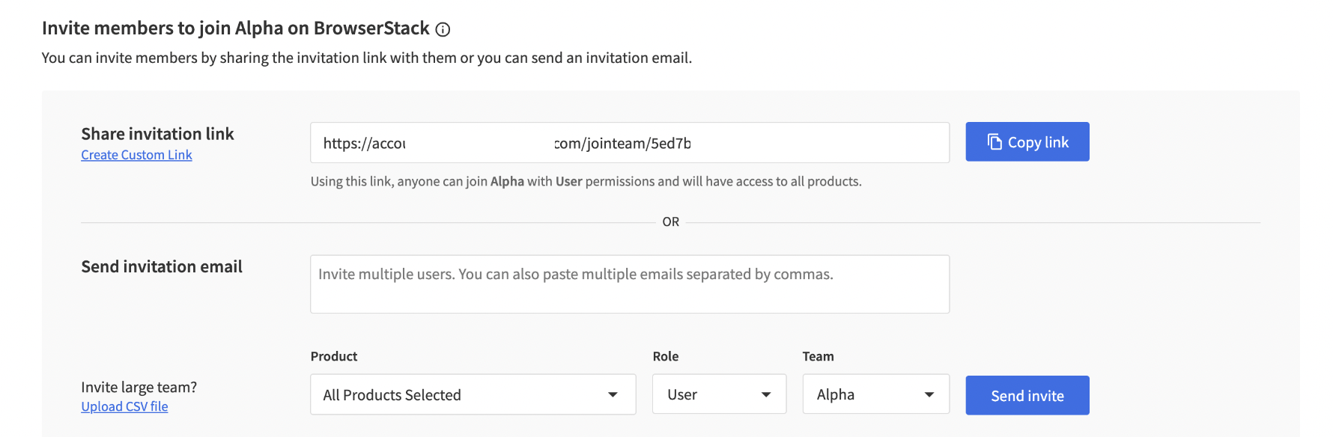Click the Role field label
This screenshot has width=1333, height=437.
(665, 356)
